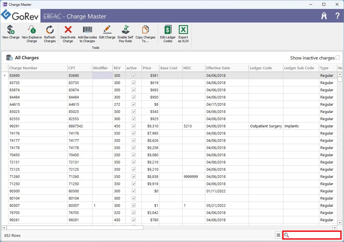344x242 pixels.
Task: Click price cell $9,919
Action: [x=150, y=184]
